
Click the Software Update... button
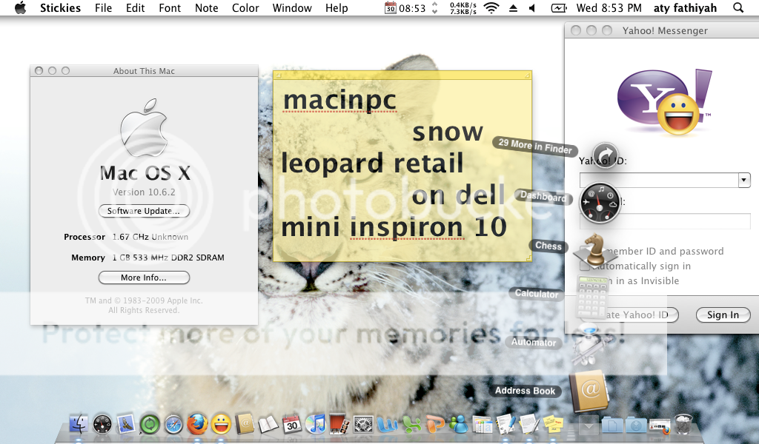tap(144, 211)
